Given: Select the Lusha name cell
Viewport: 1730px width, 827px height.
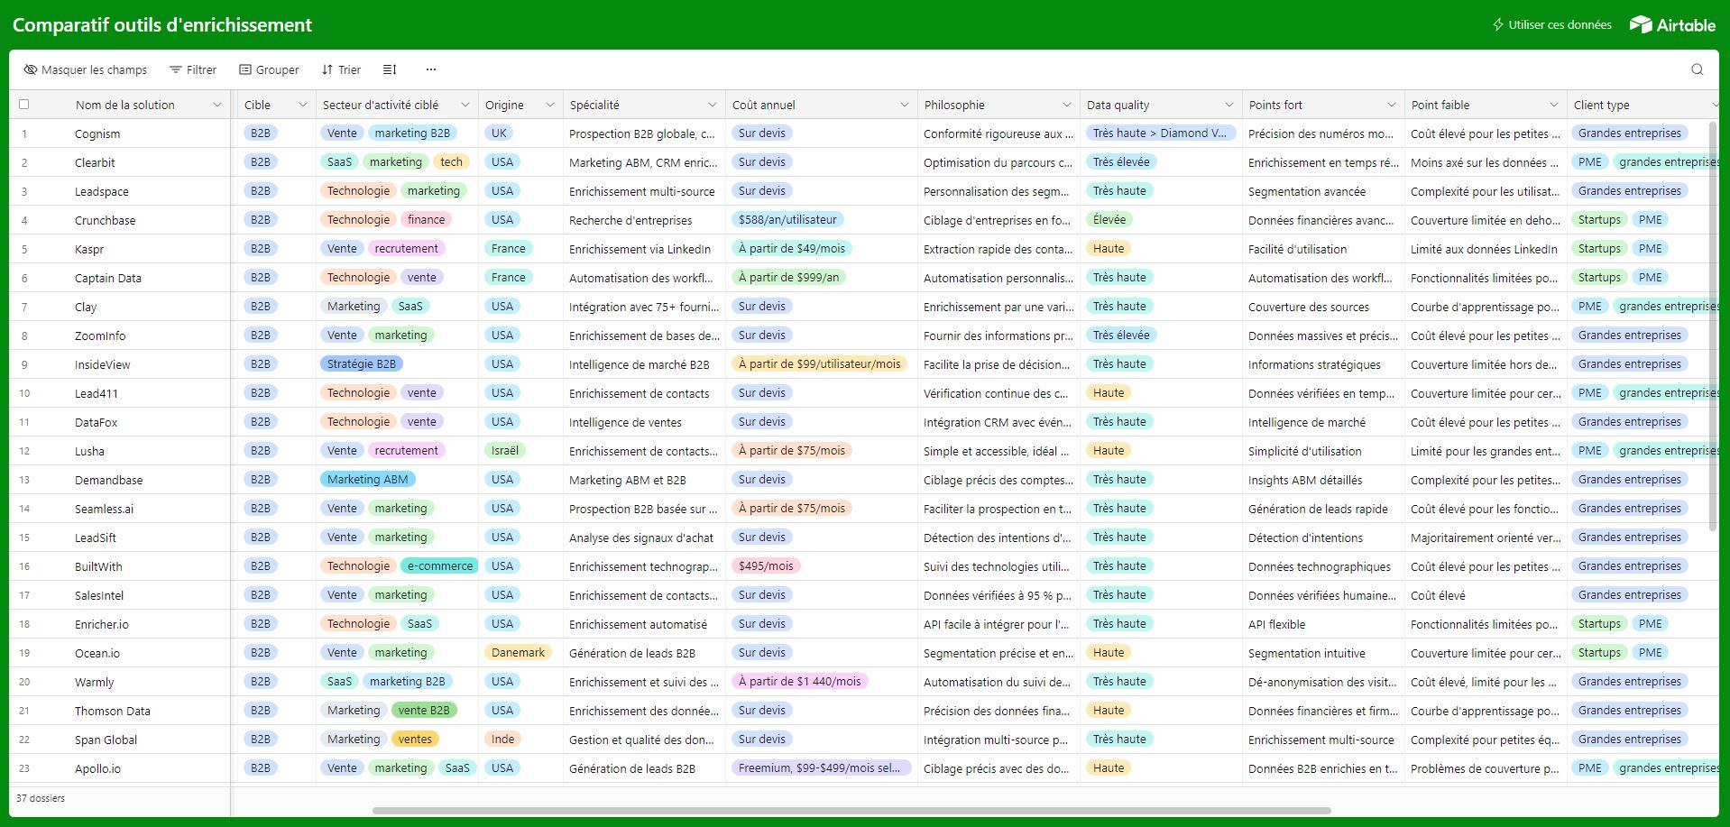Looking at the screenshot, I should coord(89,451).
